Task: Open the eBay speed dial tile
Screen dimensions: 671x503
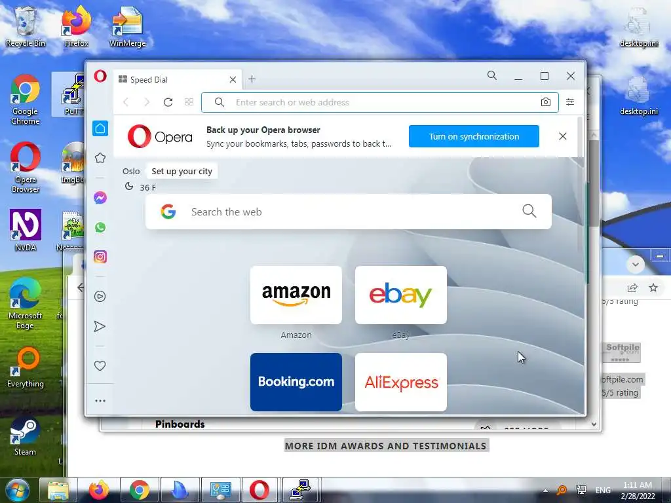Action: [401, 295]
